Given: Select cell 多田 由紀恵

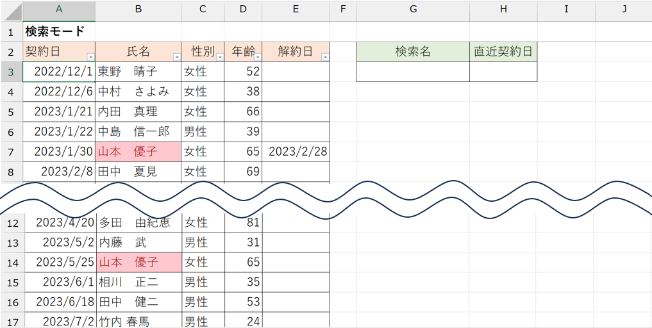Looking at the screenshot, I should coord(139,223).
